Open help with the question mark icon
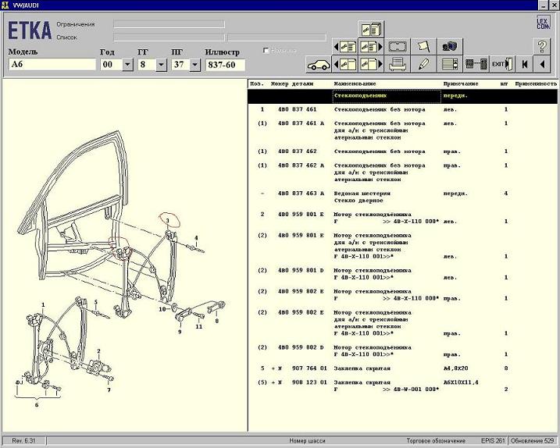Image resolution: width=560 pixels, height=448 pixels. click(542, 46)
